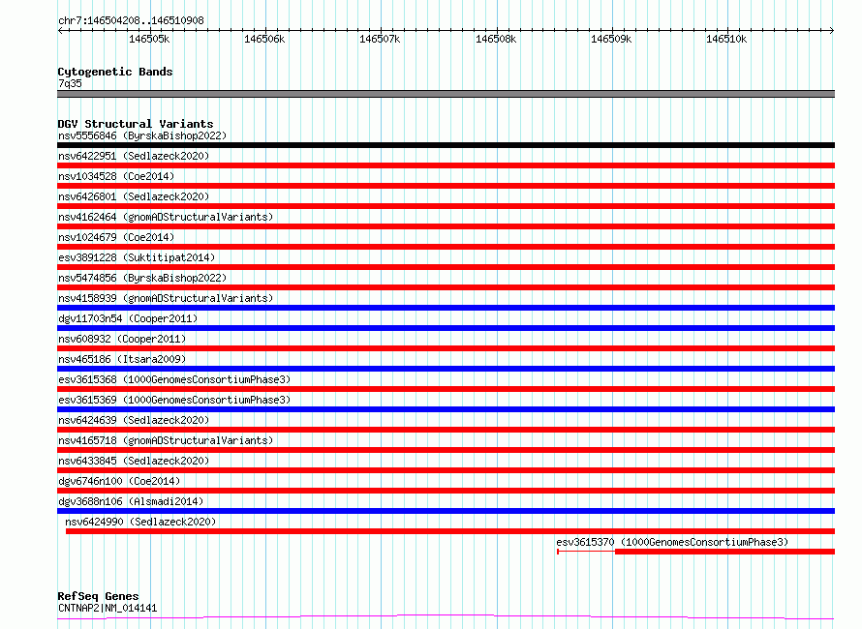Image resolution: width=862 pixels, height=629 pixels.
Task: Click the 146509k tick on the ruler
Action: (x=612, y=40)
